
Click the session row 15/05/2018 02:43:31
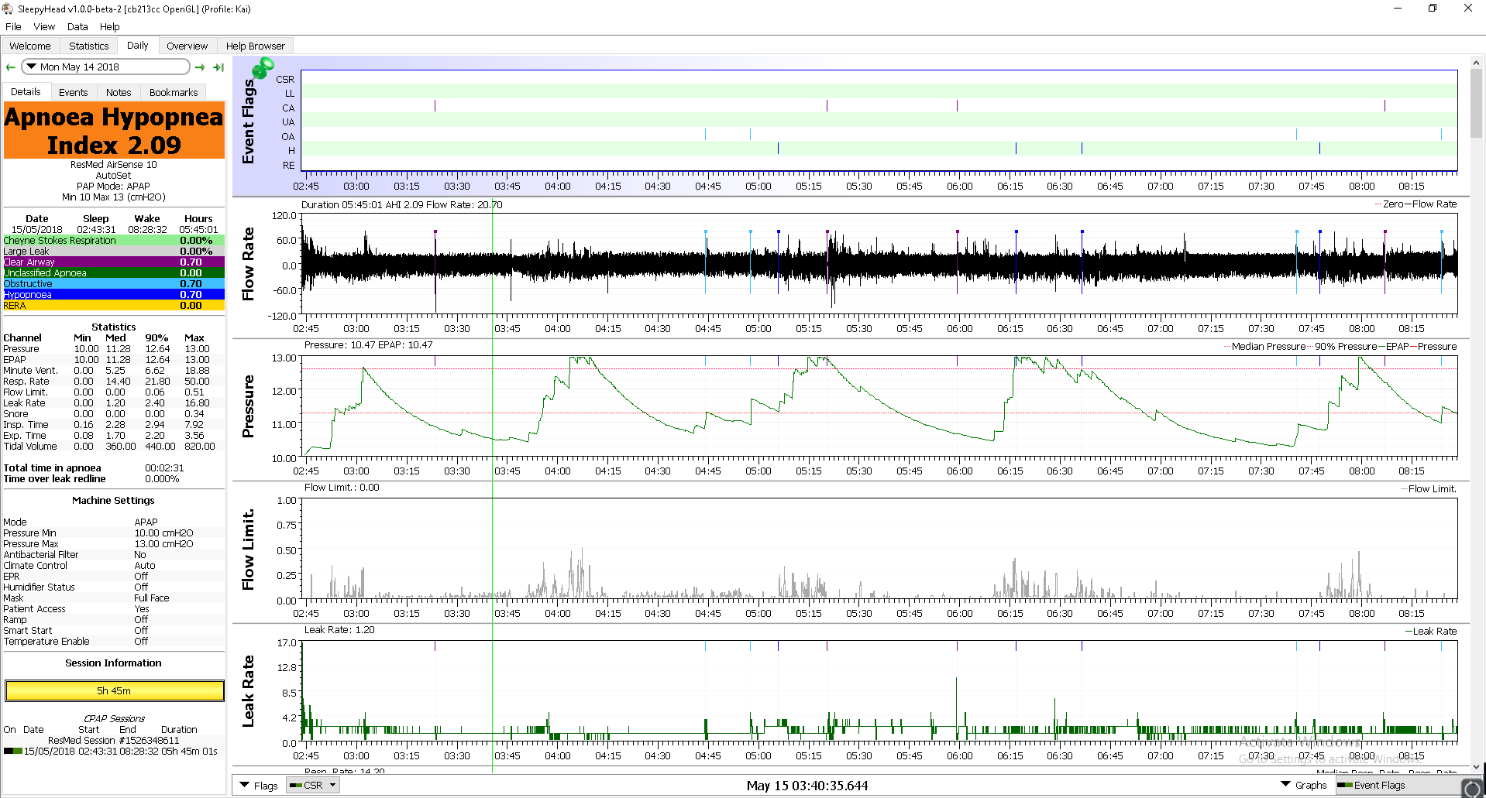pyautogui.click(x=114, y=751)
